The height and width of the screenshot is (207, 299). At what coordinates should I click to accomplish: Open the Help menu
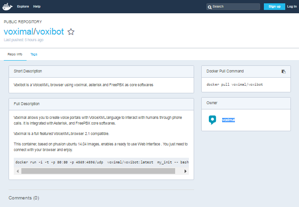click(x=37, y=7)
